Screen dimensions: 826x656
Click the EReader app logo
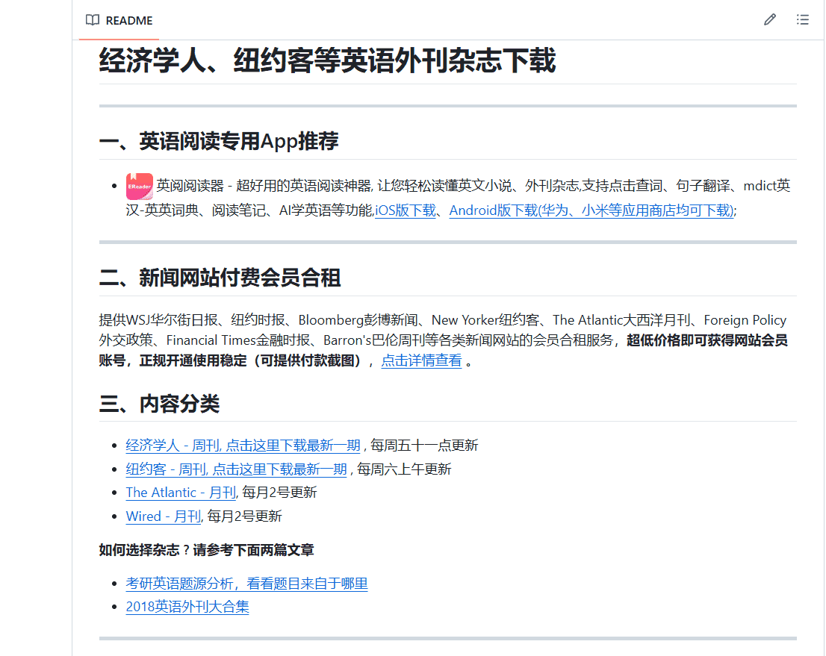click(140, 187)
